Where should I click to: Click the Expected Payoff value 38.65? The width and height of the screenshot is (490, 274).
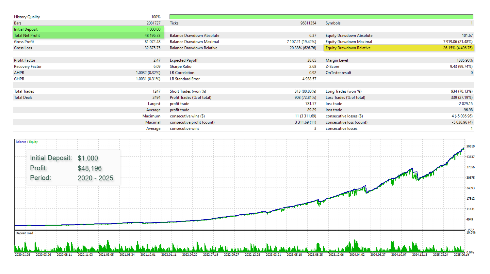[312, 60]
